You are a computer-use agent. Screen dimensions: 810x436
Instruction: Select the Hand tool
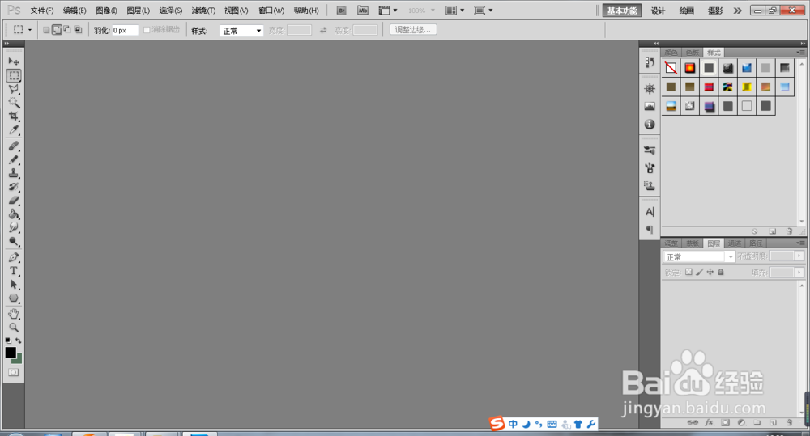[14, 314]
